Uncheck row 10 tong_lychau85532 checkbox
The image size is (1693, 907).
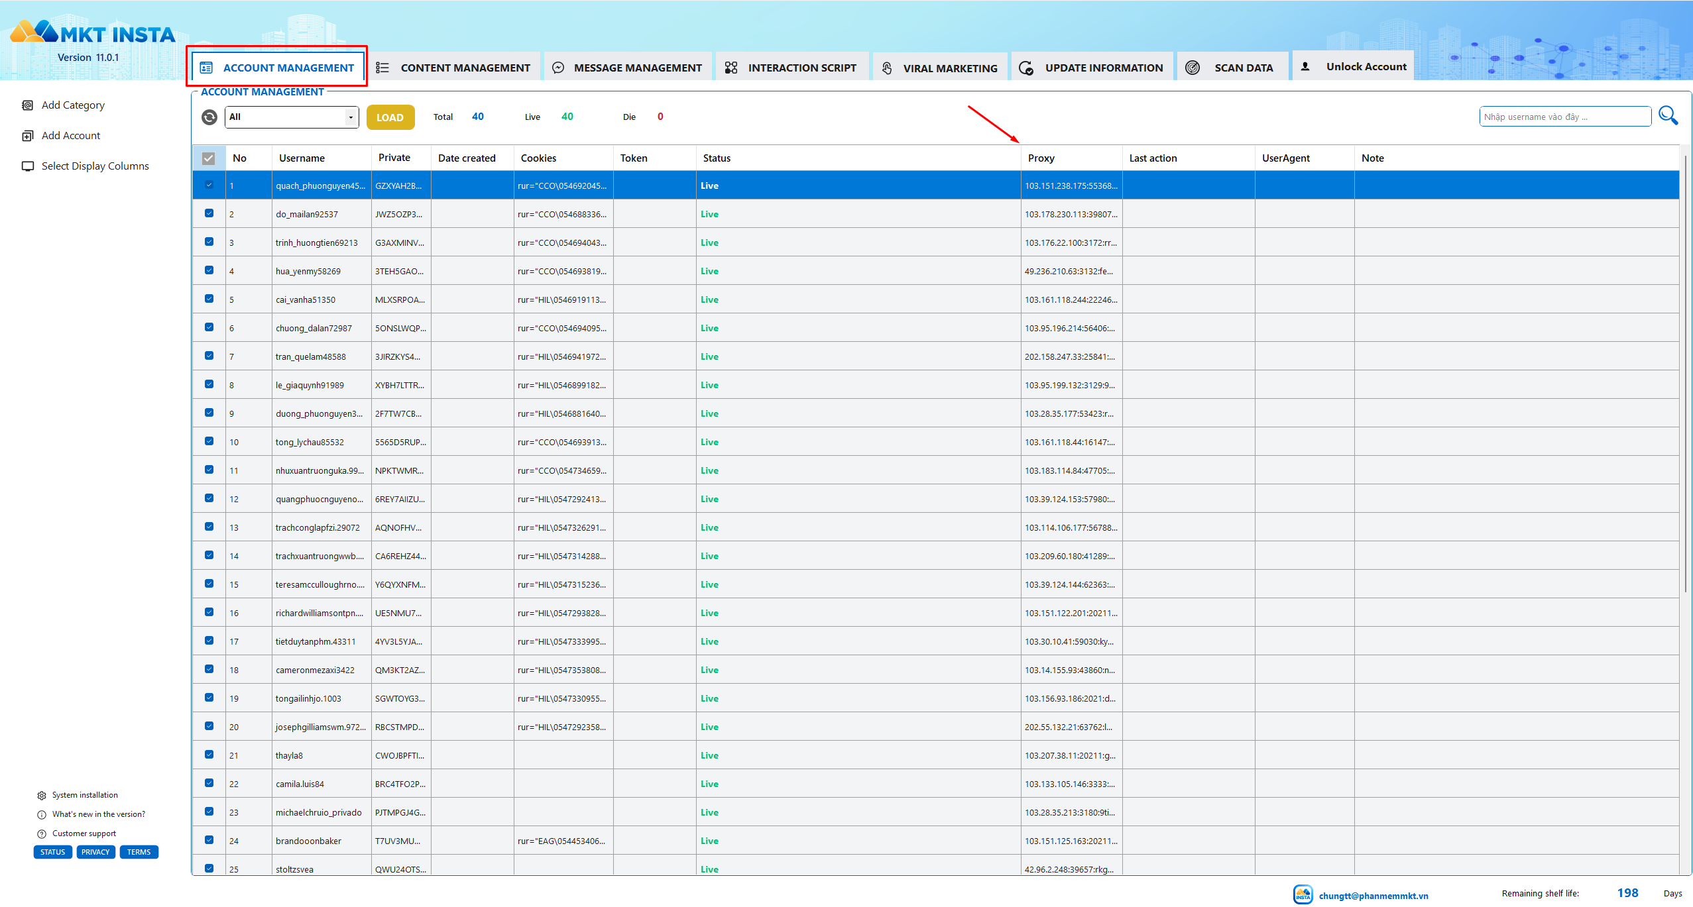click(209, 441)
